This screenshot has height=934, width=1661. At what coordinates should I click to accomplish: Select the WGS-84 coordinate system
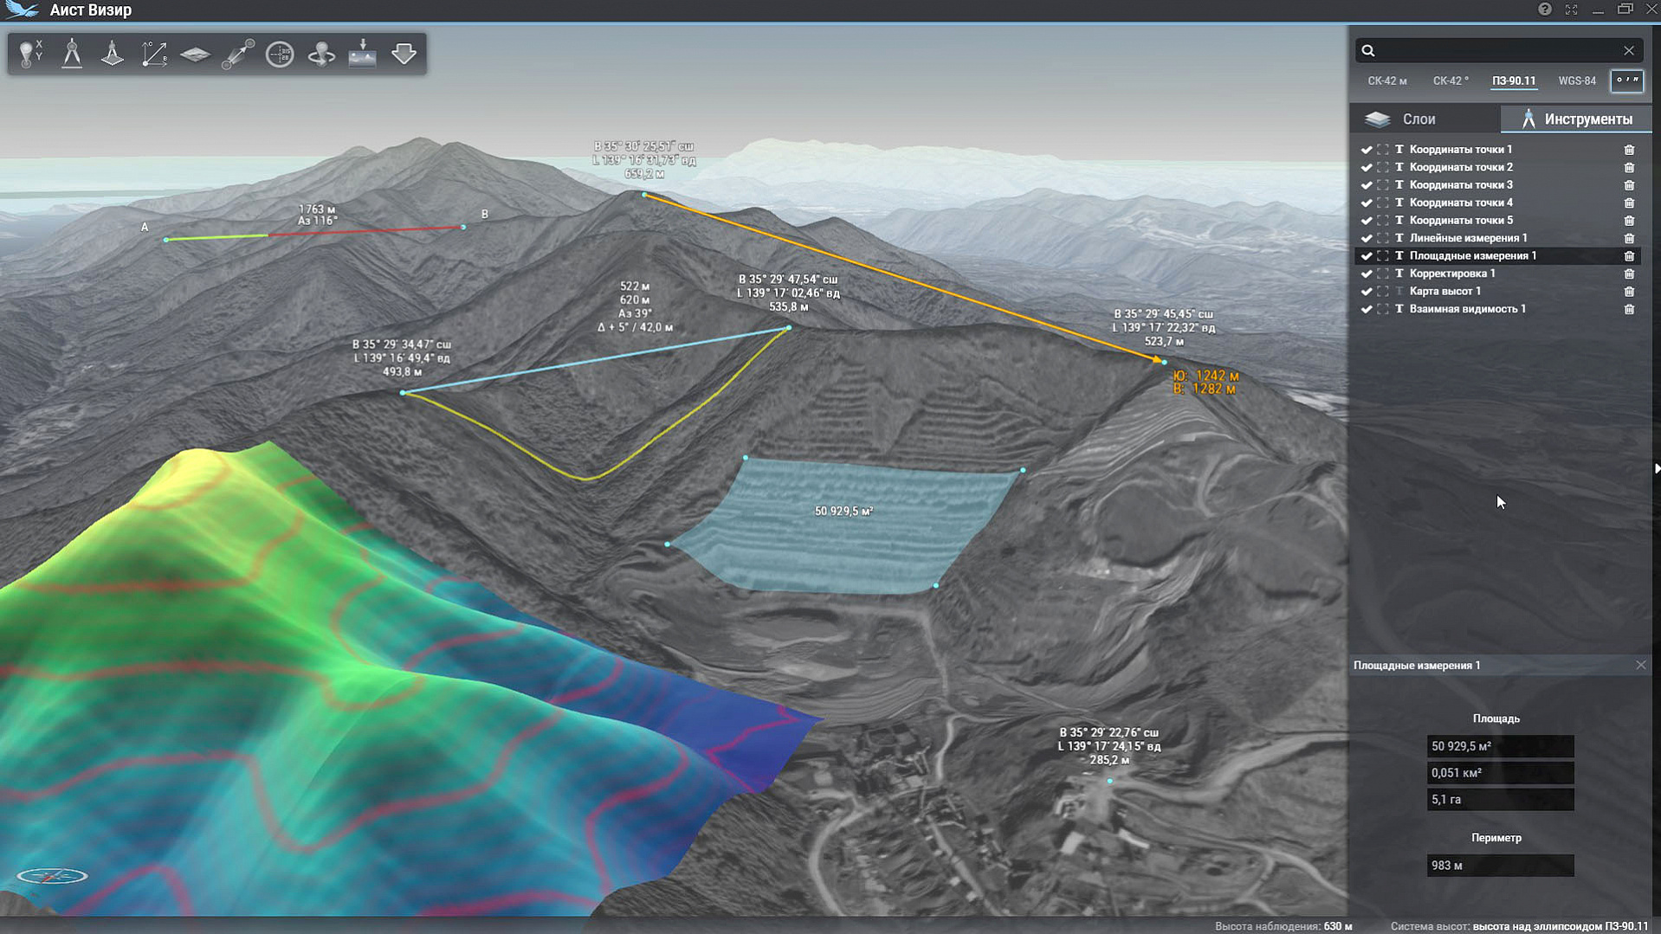tap(1576, 81)
